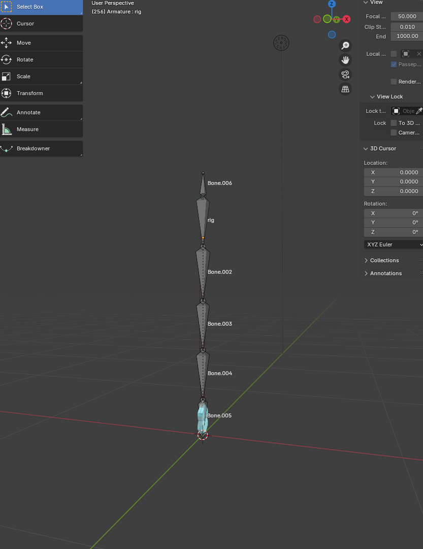
Task: Click the Clip End field 1000.00
Action: coord(407,36)
